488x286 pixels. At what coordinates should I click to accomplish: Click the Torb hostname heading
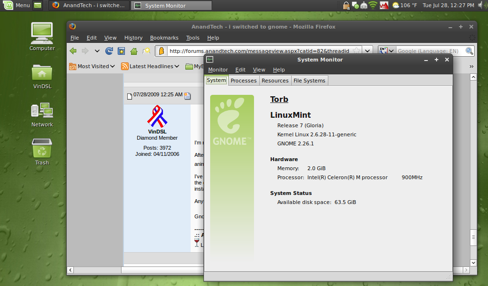coord(279,99)
